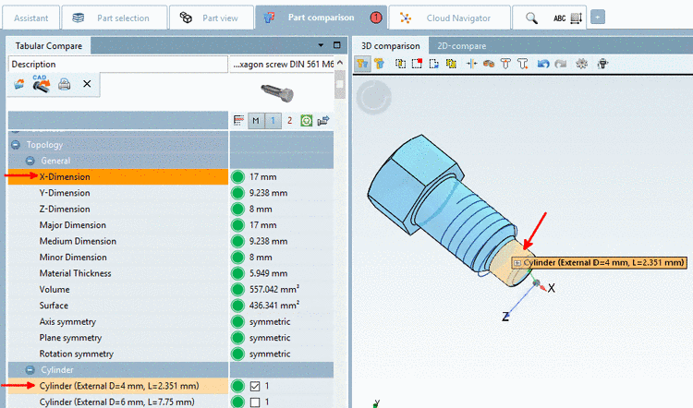693x408 pixels.
Task: Open the Assistant tab
Action: (x=30, y=18)
